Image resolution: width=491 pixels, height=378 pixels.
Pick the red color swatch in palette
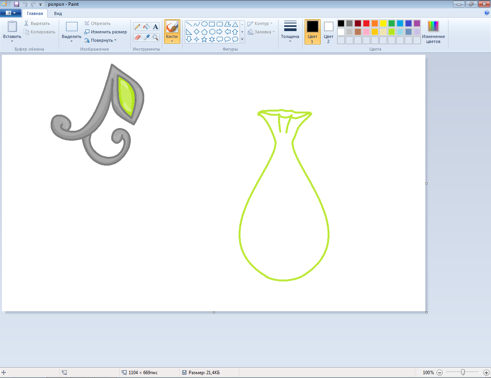coord(366,23)
